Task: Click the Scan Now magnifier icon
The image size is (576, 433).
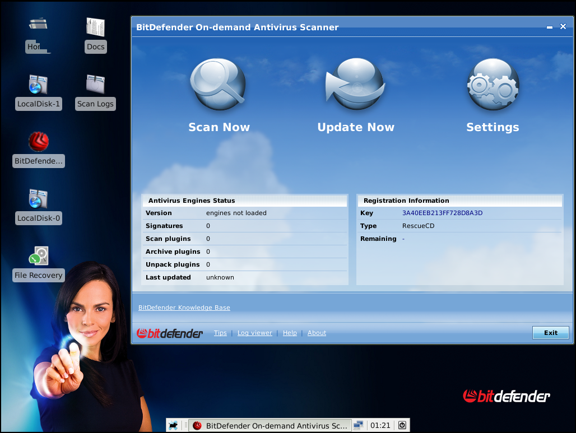Action: (x=218, y=85)
